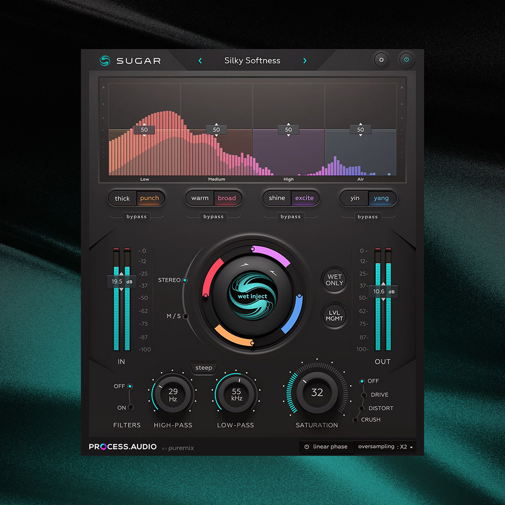Click the WET ONLY circular button
The image size is (505, 505).
click(334, 281)
